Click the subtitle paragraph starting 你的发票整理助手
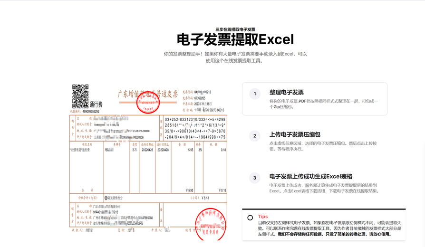Image resolution: width=425 pixels, height=247 pixels. [235, 57]
